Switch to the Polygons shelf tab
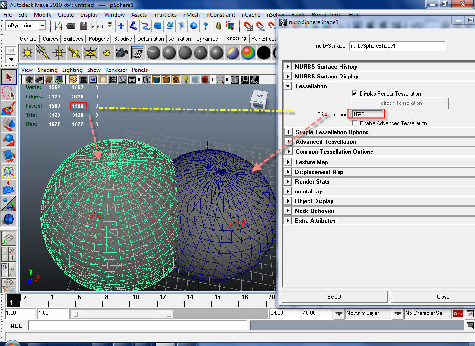475x346 pixels. pos(98,39)
